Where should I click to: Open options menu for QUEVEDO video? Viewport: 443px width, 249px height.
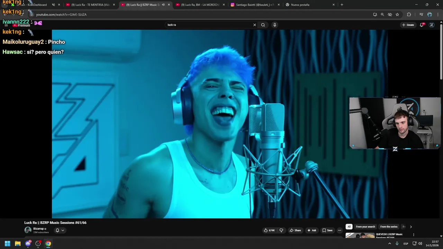pyautogui.click(x=414, y=235)
